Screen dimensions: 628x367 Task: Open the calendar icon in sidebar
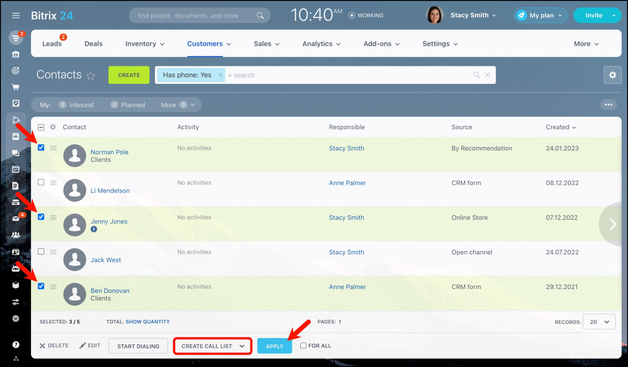16,169
